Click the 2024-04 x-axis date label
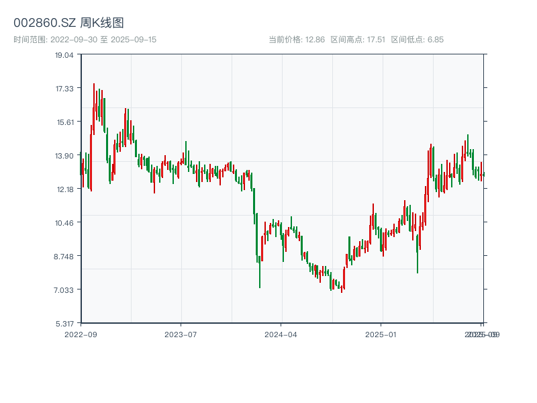This screenshot has width=537, height=403. [281, 334]
